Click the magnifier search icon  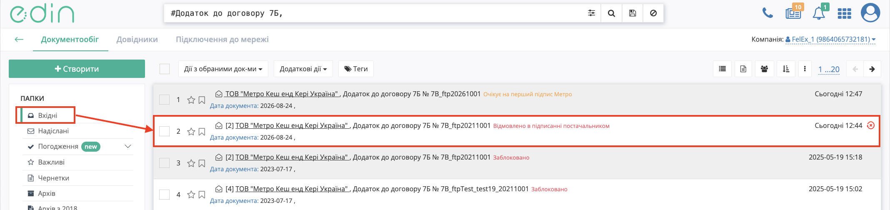click(x=611, y=13)
